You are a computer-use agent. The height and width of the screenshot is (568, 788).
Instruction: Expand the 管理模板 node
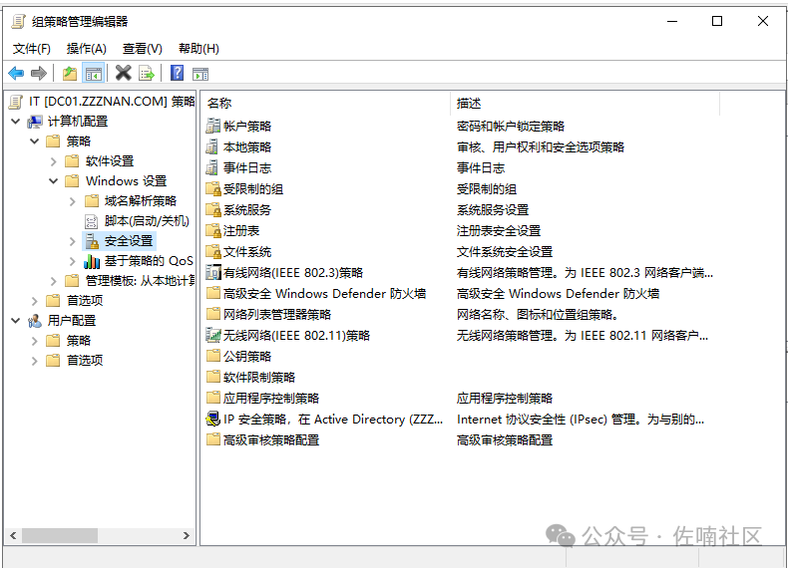53,281
